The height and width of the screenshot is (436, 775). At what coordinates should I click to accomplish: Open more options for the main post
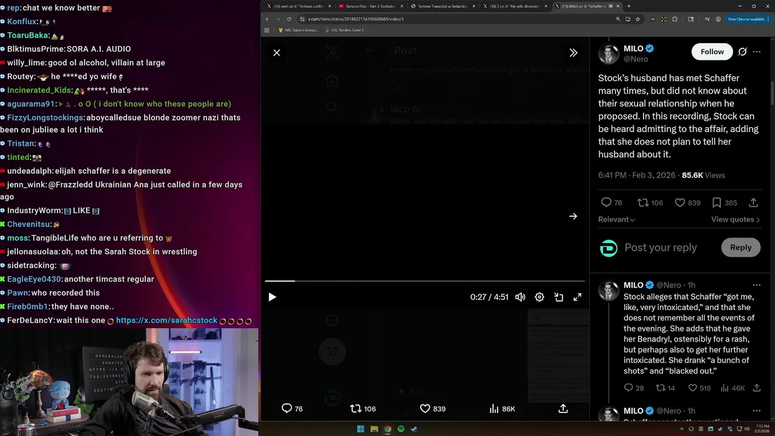757,52
